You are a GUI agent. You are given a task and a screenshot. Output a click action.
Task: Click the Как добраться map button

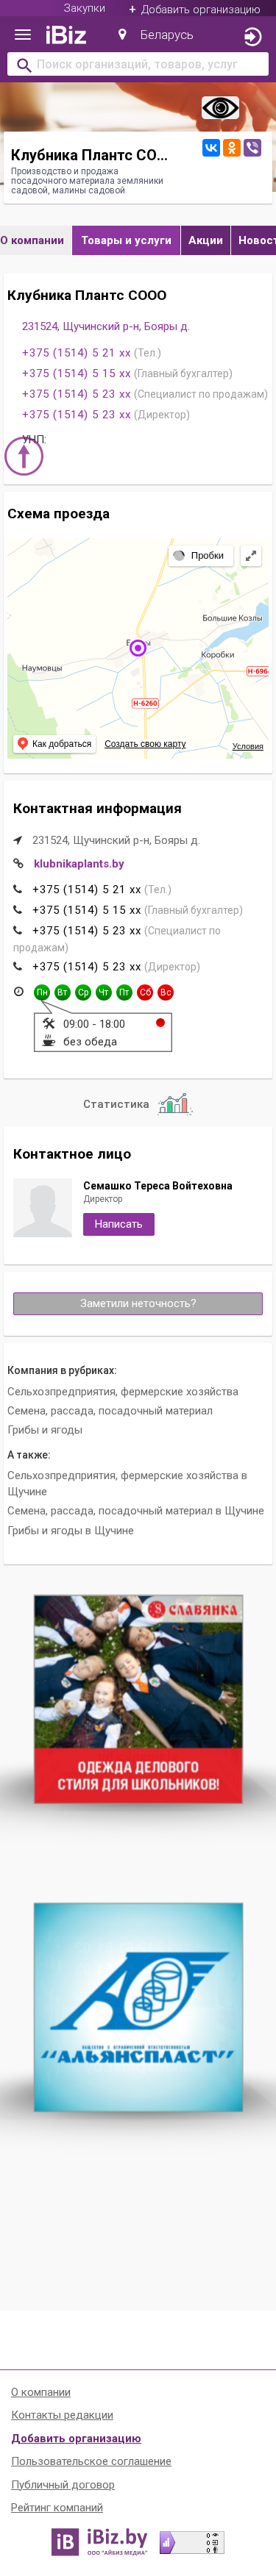pos(55,744)
